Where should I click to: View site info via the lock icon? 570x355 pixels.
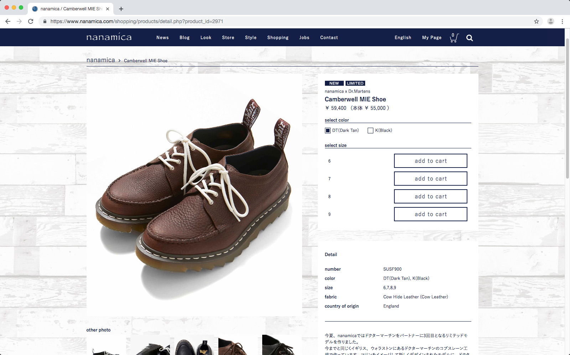click(45, 21)
